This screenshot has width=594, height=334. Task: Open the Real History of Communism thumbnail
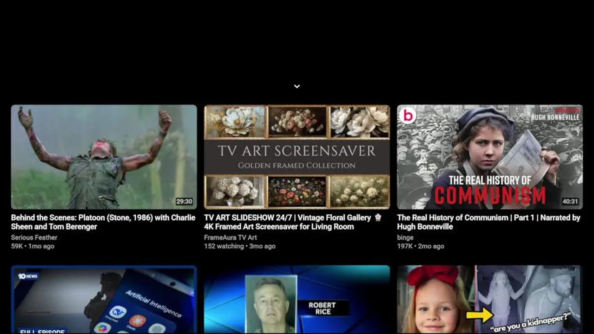[x=490, y=157]
